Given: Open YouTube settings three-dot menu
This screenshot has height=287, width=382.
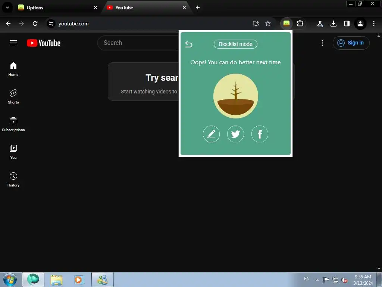Looking at the screenshot, I should point(322,43).
